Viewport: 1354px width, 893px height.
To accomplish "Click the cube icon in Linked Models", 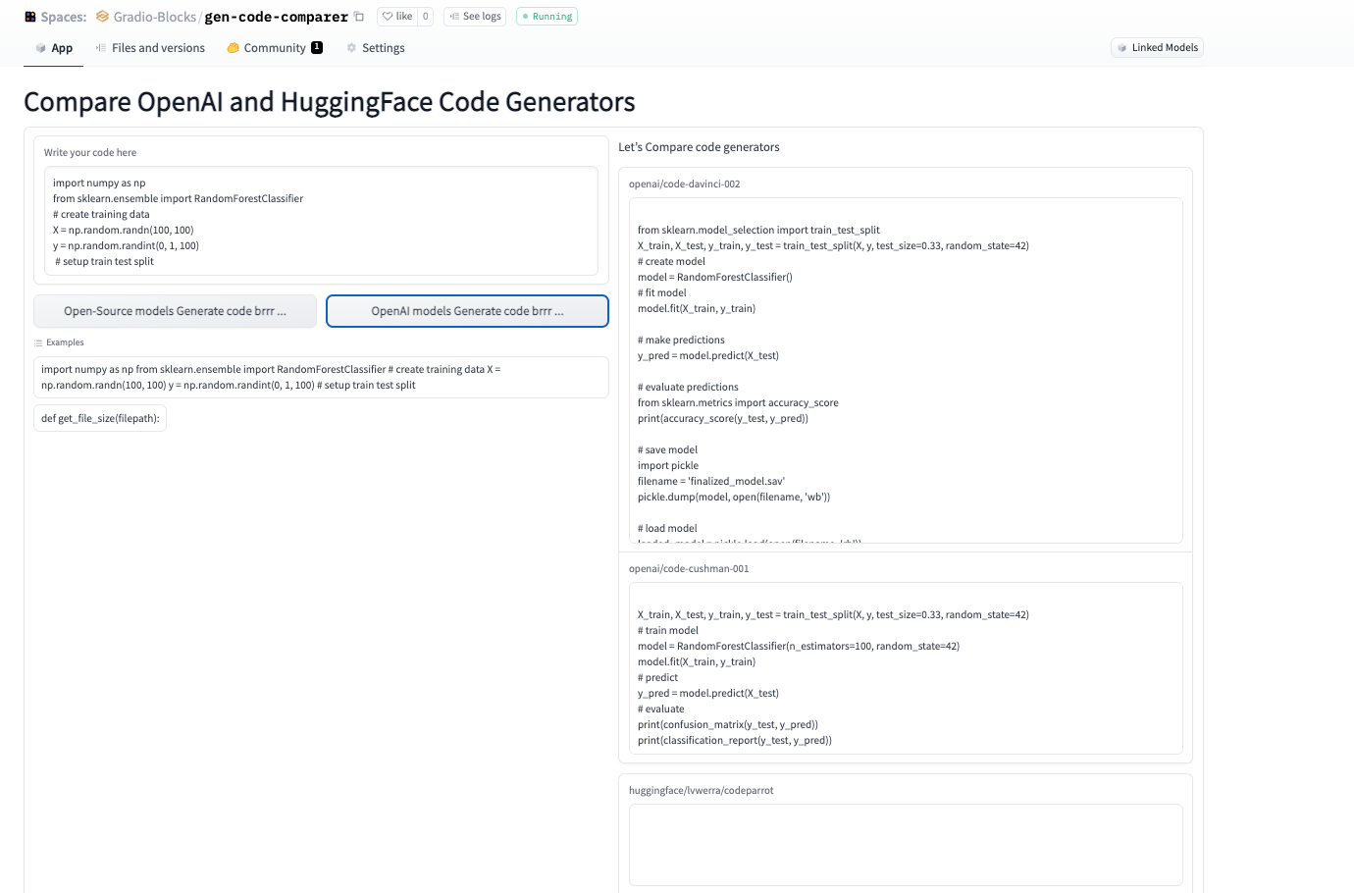I will (x=1121, y=47).
